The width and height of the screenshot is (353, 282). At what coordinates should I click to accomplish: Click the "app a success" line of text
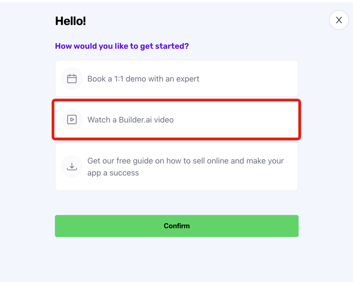[x=113, y=173]
